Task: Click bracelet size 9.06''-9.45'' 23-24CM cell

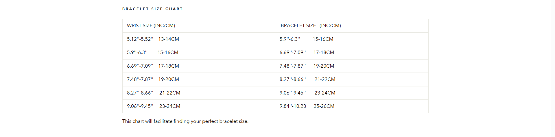Action: tap(352, 93)
